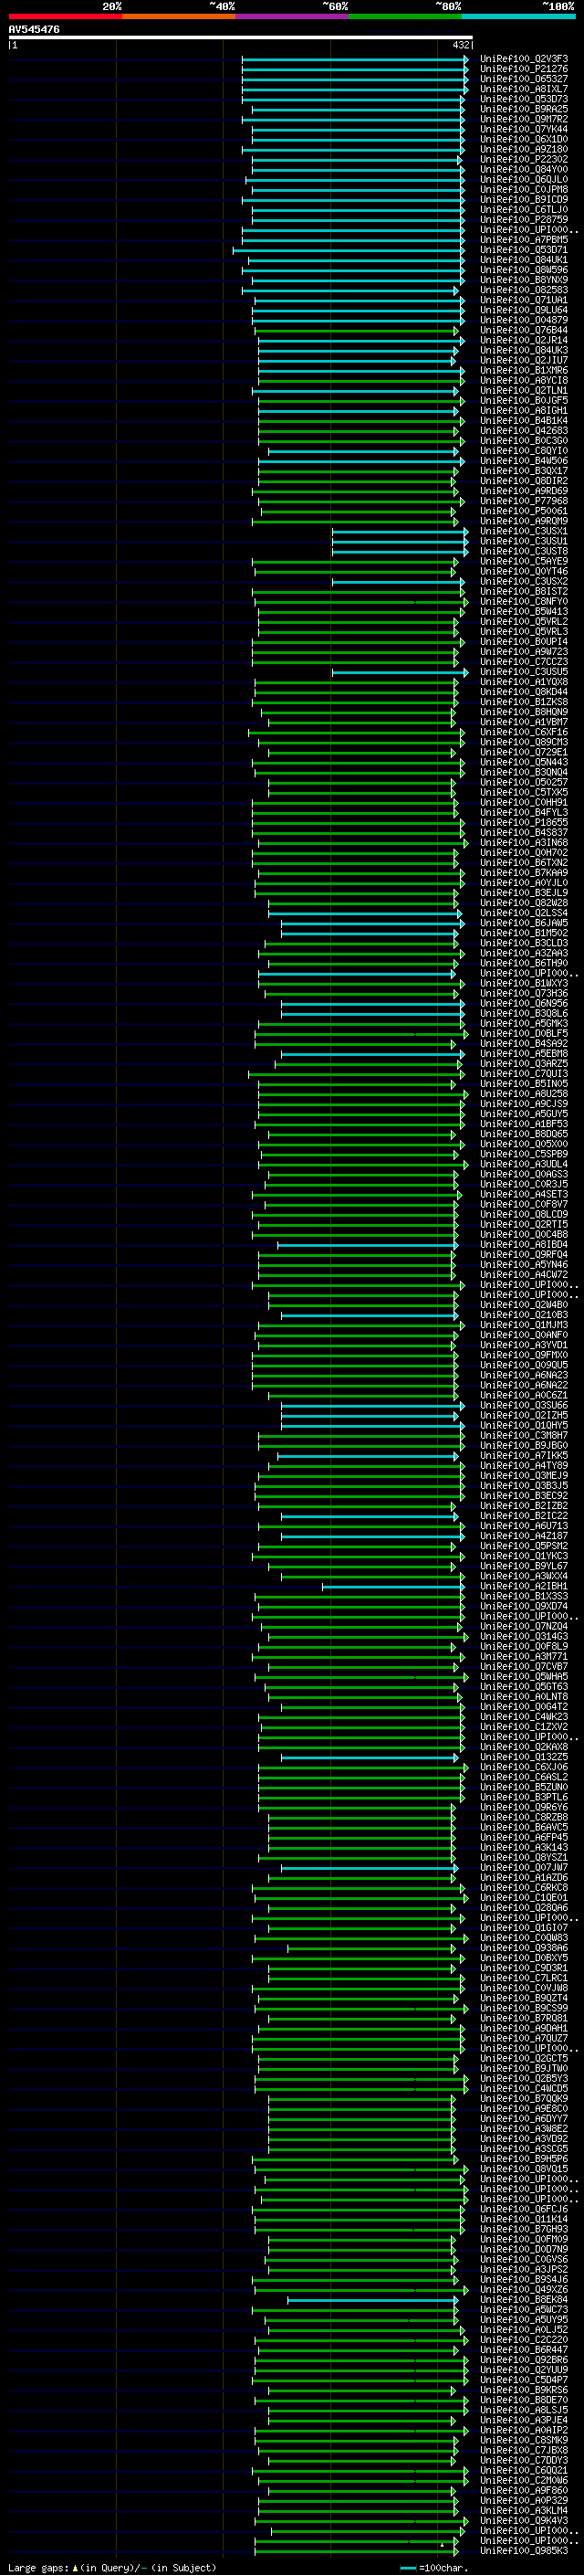Image resolution: width=584 pixels, height=2575 pixels.
Task: Select the UniRef100_O50257 label
Action: [x=524, y=783]
